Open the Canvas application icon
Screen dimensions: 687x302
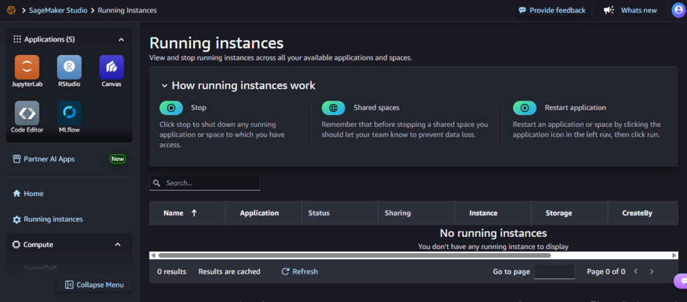(111, 67)
